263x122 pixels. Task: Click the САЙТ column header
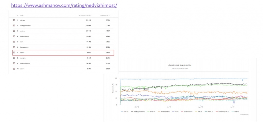(22, 16)
